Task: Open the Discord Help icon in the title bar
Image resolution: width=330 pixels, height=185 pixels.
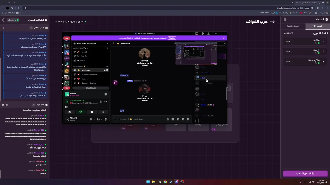Action: 203,33
